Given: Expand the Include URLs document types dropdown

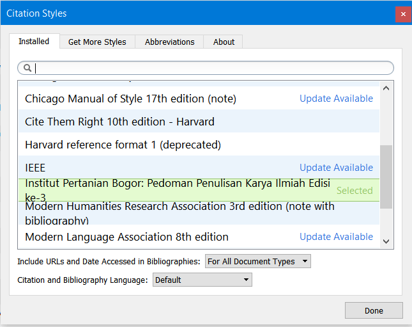Looking at the screenshot, I should tap(257, 261).
